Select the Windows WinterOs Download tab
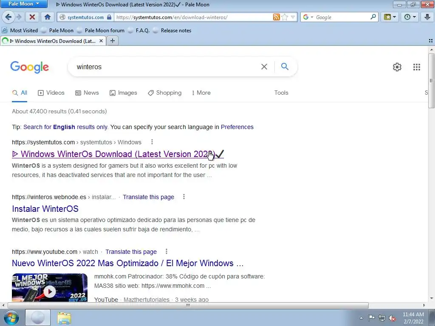The height and width of the screenshot is (326, 435). tap(53, 41)
